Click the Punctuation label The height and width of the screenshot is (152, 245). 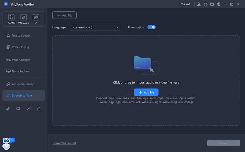pos(136,27)
